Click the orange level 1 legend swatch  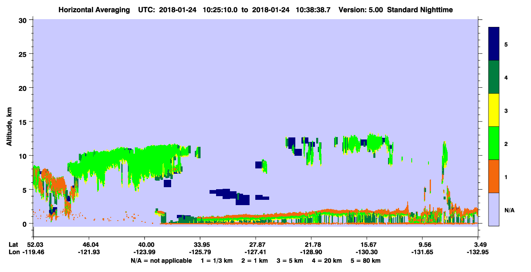coord(494,176)
